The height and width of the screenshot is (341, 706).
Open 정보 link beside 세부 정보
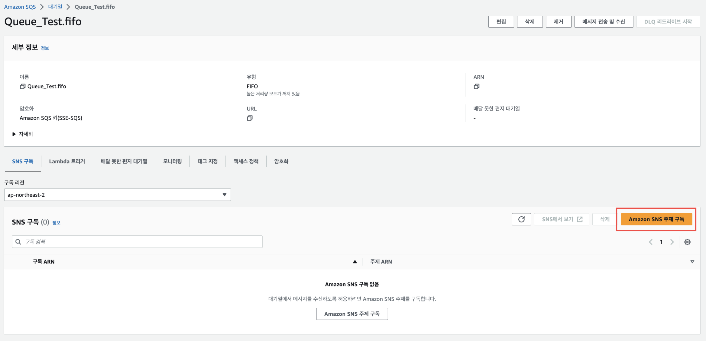click(x=45, y=48)
